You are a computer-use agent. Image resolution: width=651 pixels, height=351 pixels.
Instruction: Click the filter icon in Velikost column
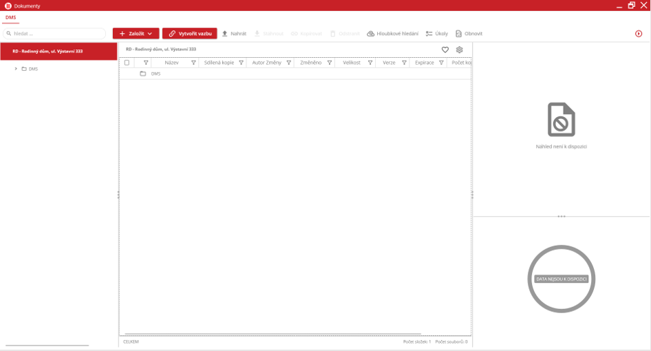point(370,63)
